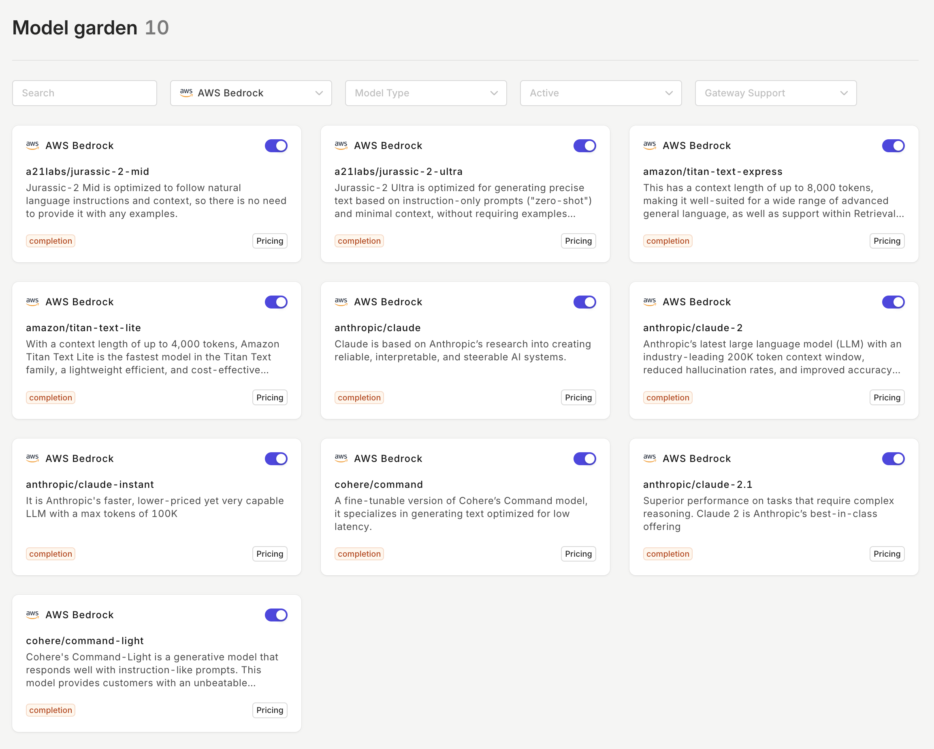Click AWS logo in provider filter dropdown
This screenshot has width=934, height=749.
186,93
